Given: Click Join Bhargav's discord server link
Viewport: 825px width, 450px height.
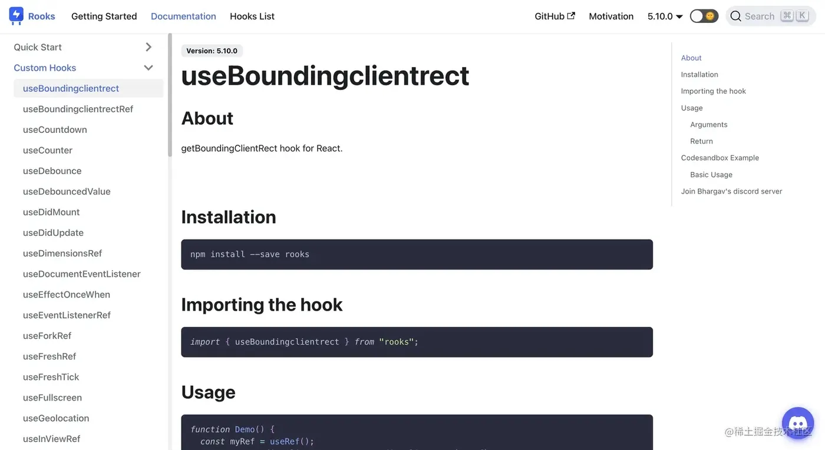Looking at the screenshot, I should click(731, 191).
